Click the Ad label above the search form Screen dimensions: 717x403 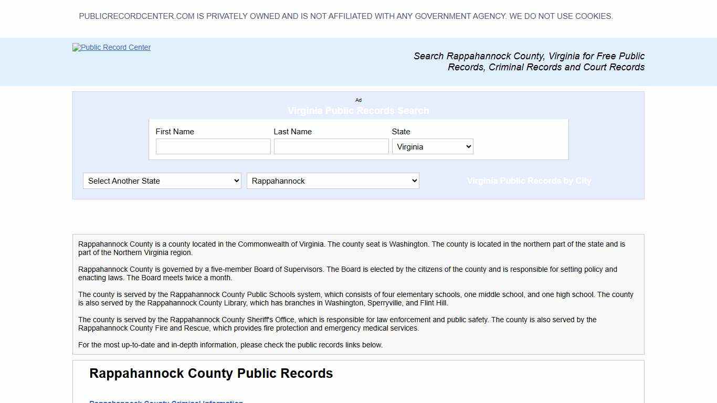pos(358,100)
